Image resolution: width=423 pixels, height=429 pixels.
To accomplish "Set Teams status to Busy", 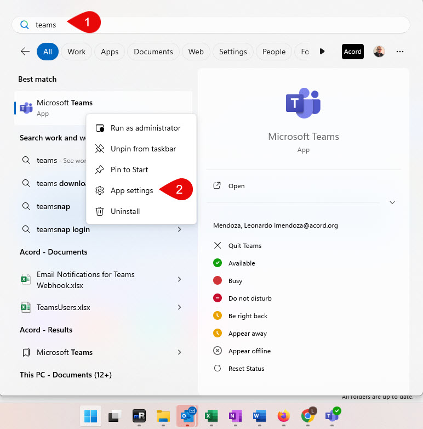I will point(235,281).
